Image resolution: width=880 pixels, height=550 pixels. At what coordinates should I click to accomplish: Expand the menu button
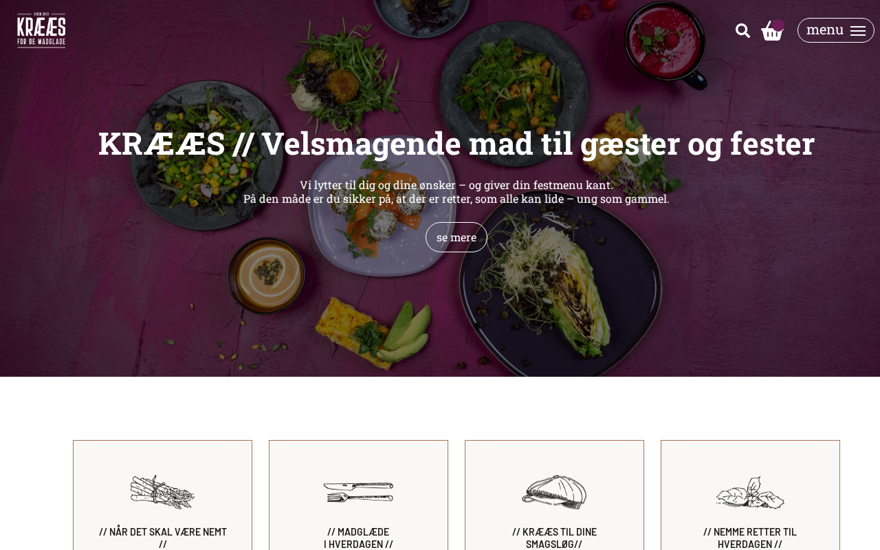tap(836, 30)
